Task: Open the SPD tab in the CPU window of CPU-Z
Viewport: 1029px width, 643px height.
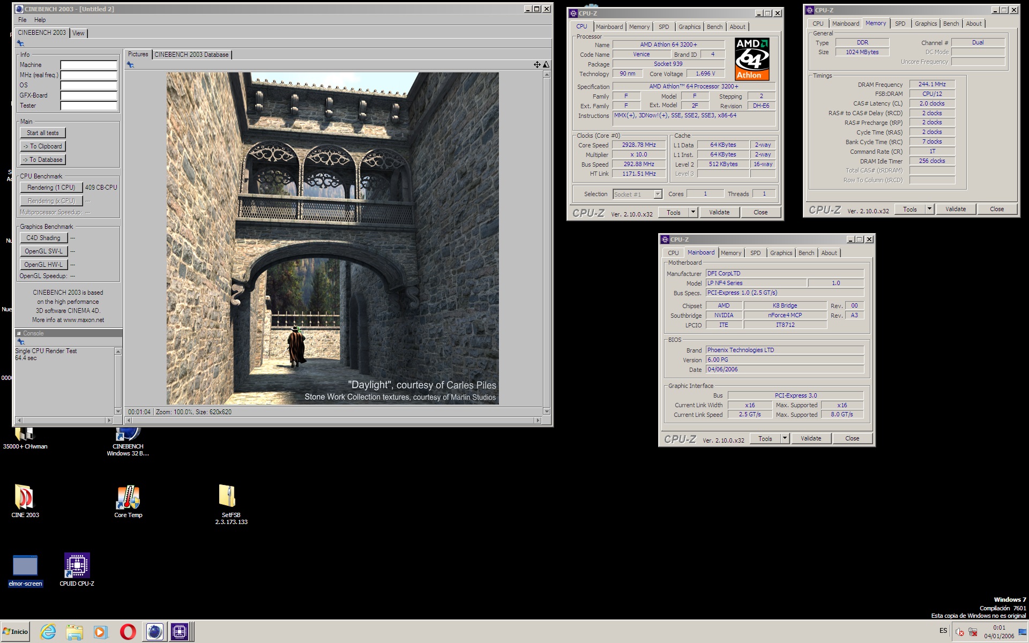Action: coord(663,27)
